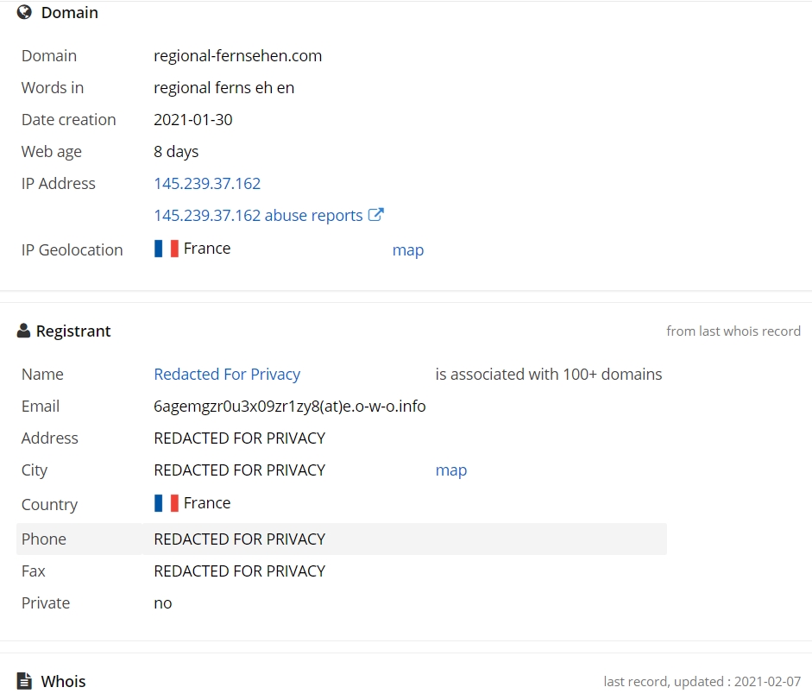Click the person icon beside Registrant heading

point(23,331)
